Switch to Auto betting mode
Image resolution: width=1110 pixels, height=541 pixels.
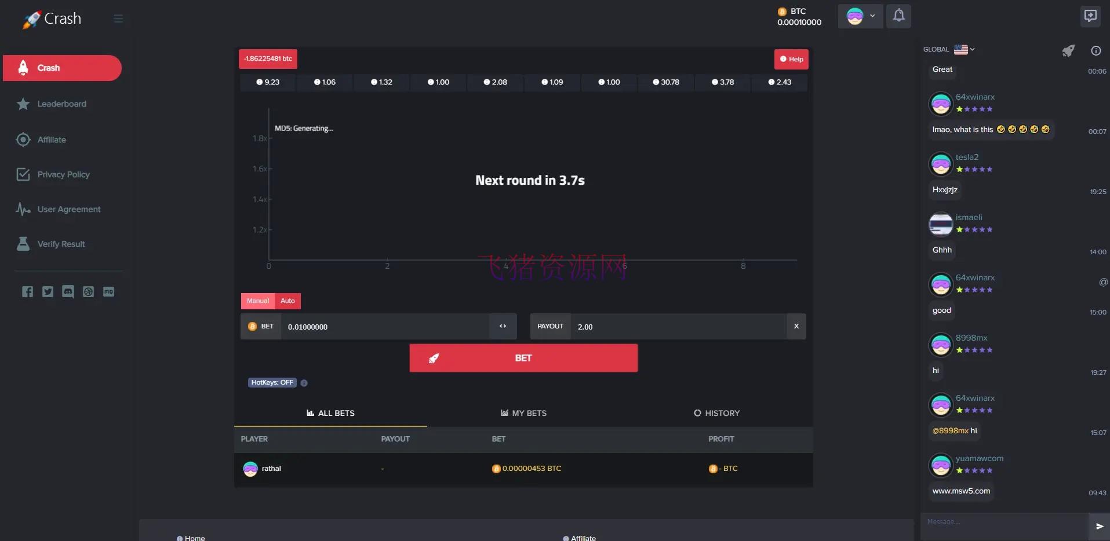287,301
